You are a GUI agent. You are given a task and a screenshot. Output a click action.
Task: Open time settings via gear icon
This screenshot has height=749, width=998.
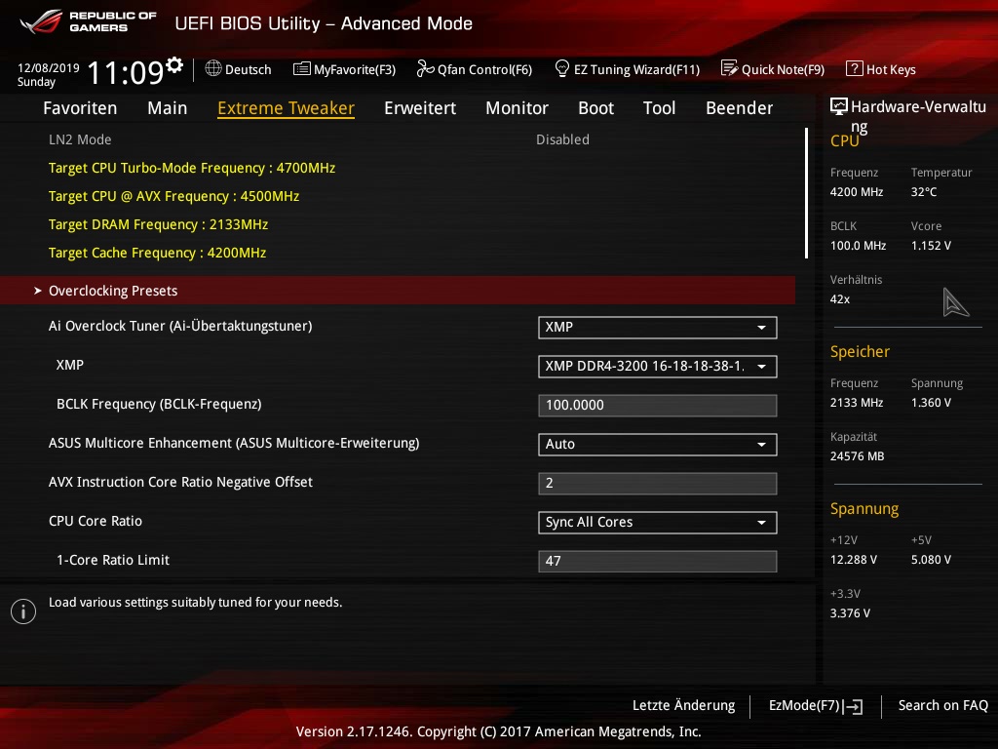pos(174,65)
